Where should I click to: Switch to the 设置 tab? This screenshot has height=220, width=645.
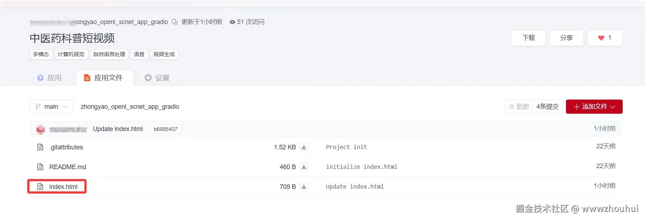point(157,78)
